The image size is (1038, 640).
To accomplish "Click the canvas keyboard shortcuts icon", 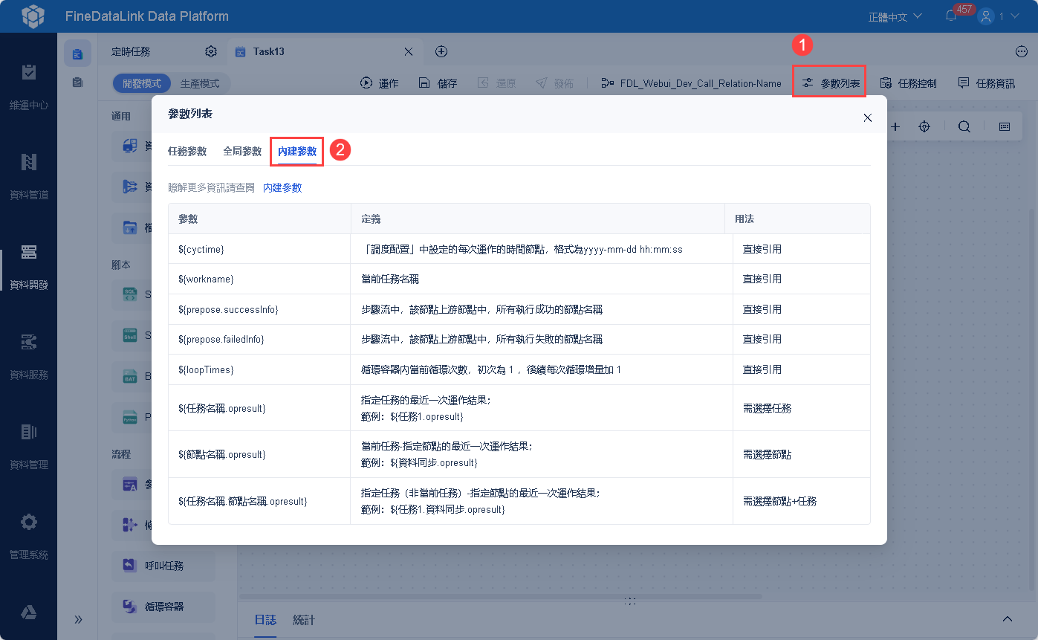I will [1005, 126].
